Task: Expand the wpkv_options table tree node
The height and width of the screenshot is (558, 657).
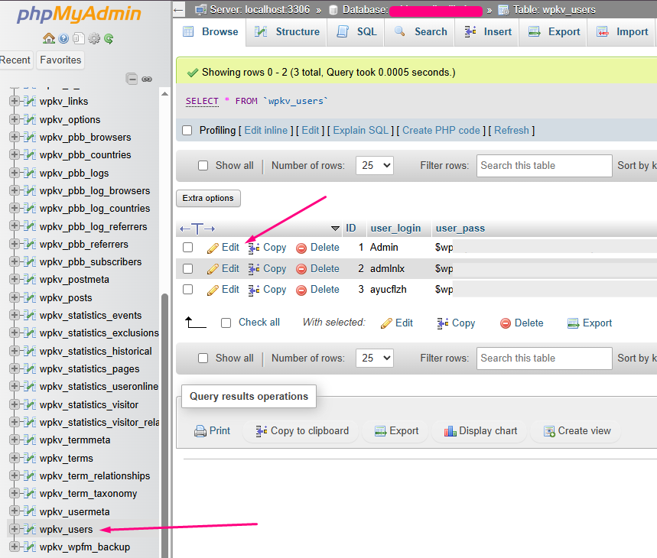Action: coord(14,119)
